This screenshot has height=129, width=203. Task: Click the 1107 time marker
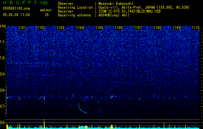pyautogui.click(x=138, y=27)
